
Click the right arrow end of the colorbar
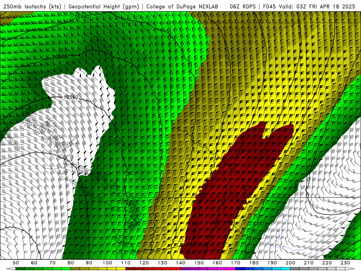[x=350, y=269]
